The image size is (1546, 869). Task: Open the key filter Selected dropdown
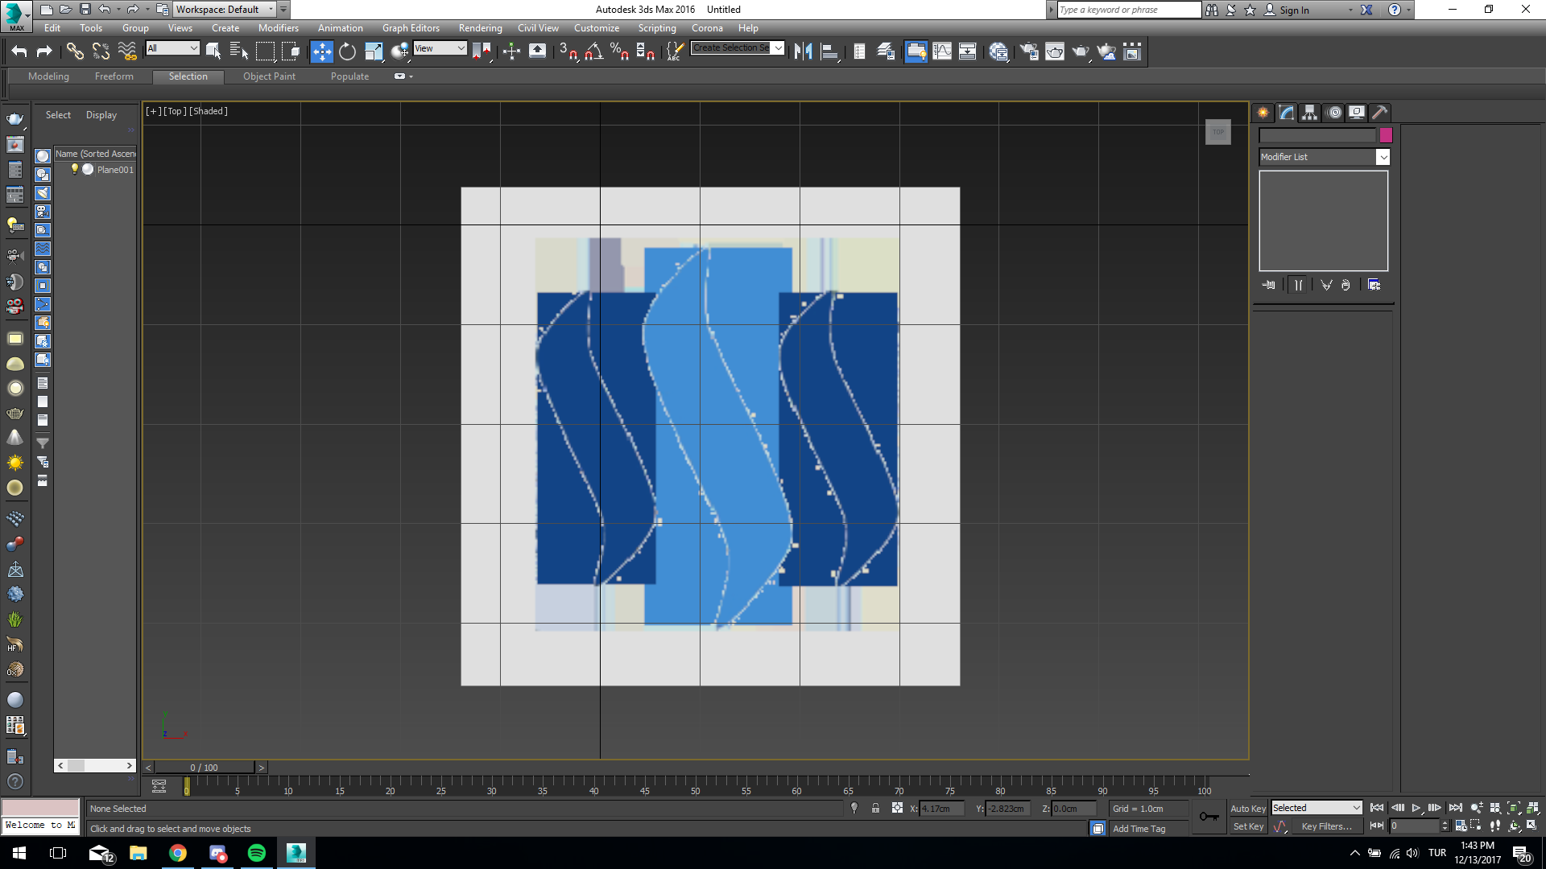tap(1317, 808)
